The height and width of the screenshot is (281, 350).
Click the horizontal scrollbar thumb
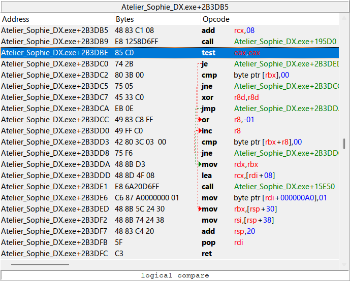click(40, 264)
